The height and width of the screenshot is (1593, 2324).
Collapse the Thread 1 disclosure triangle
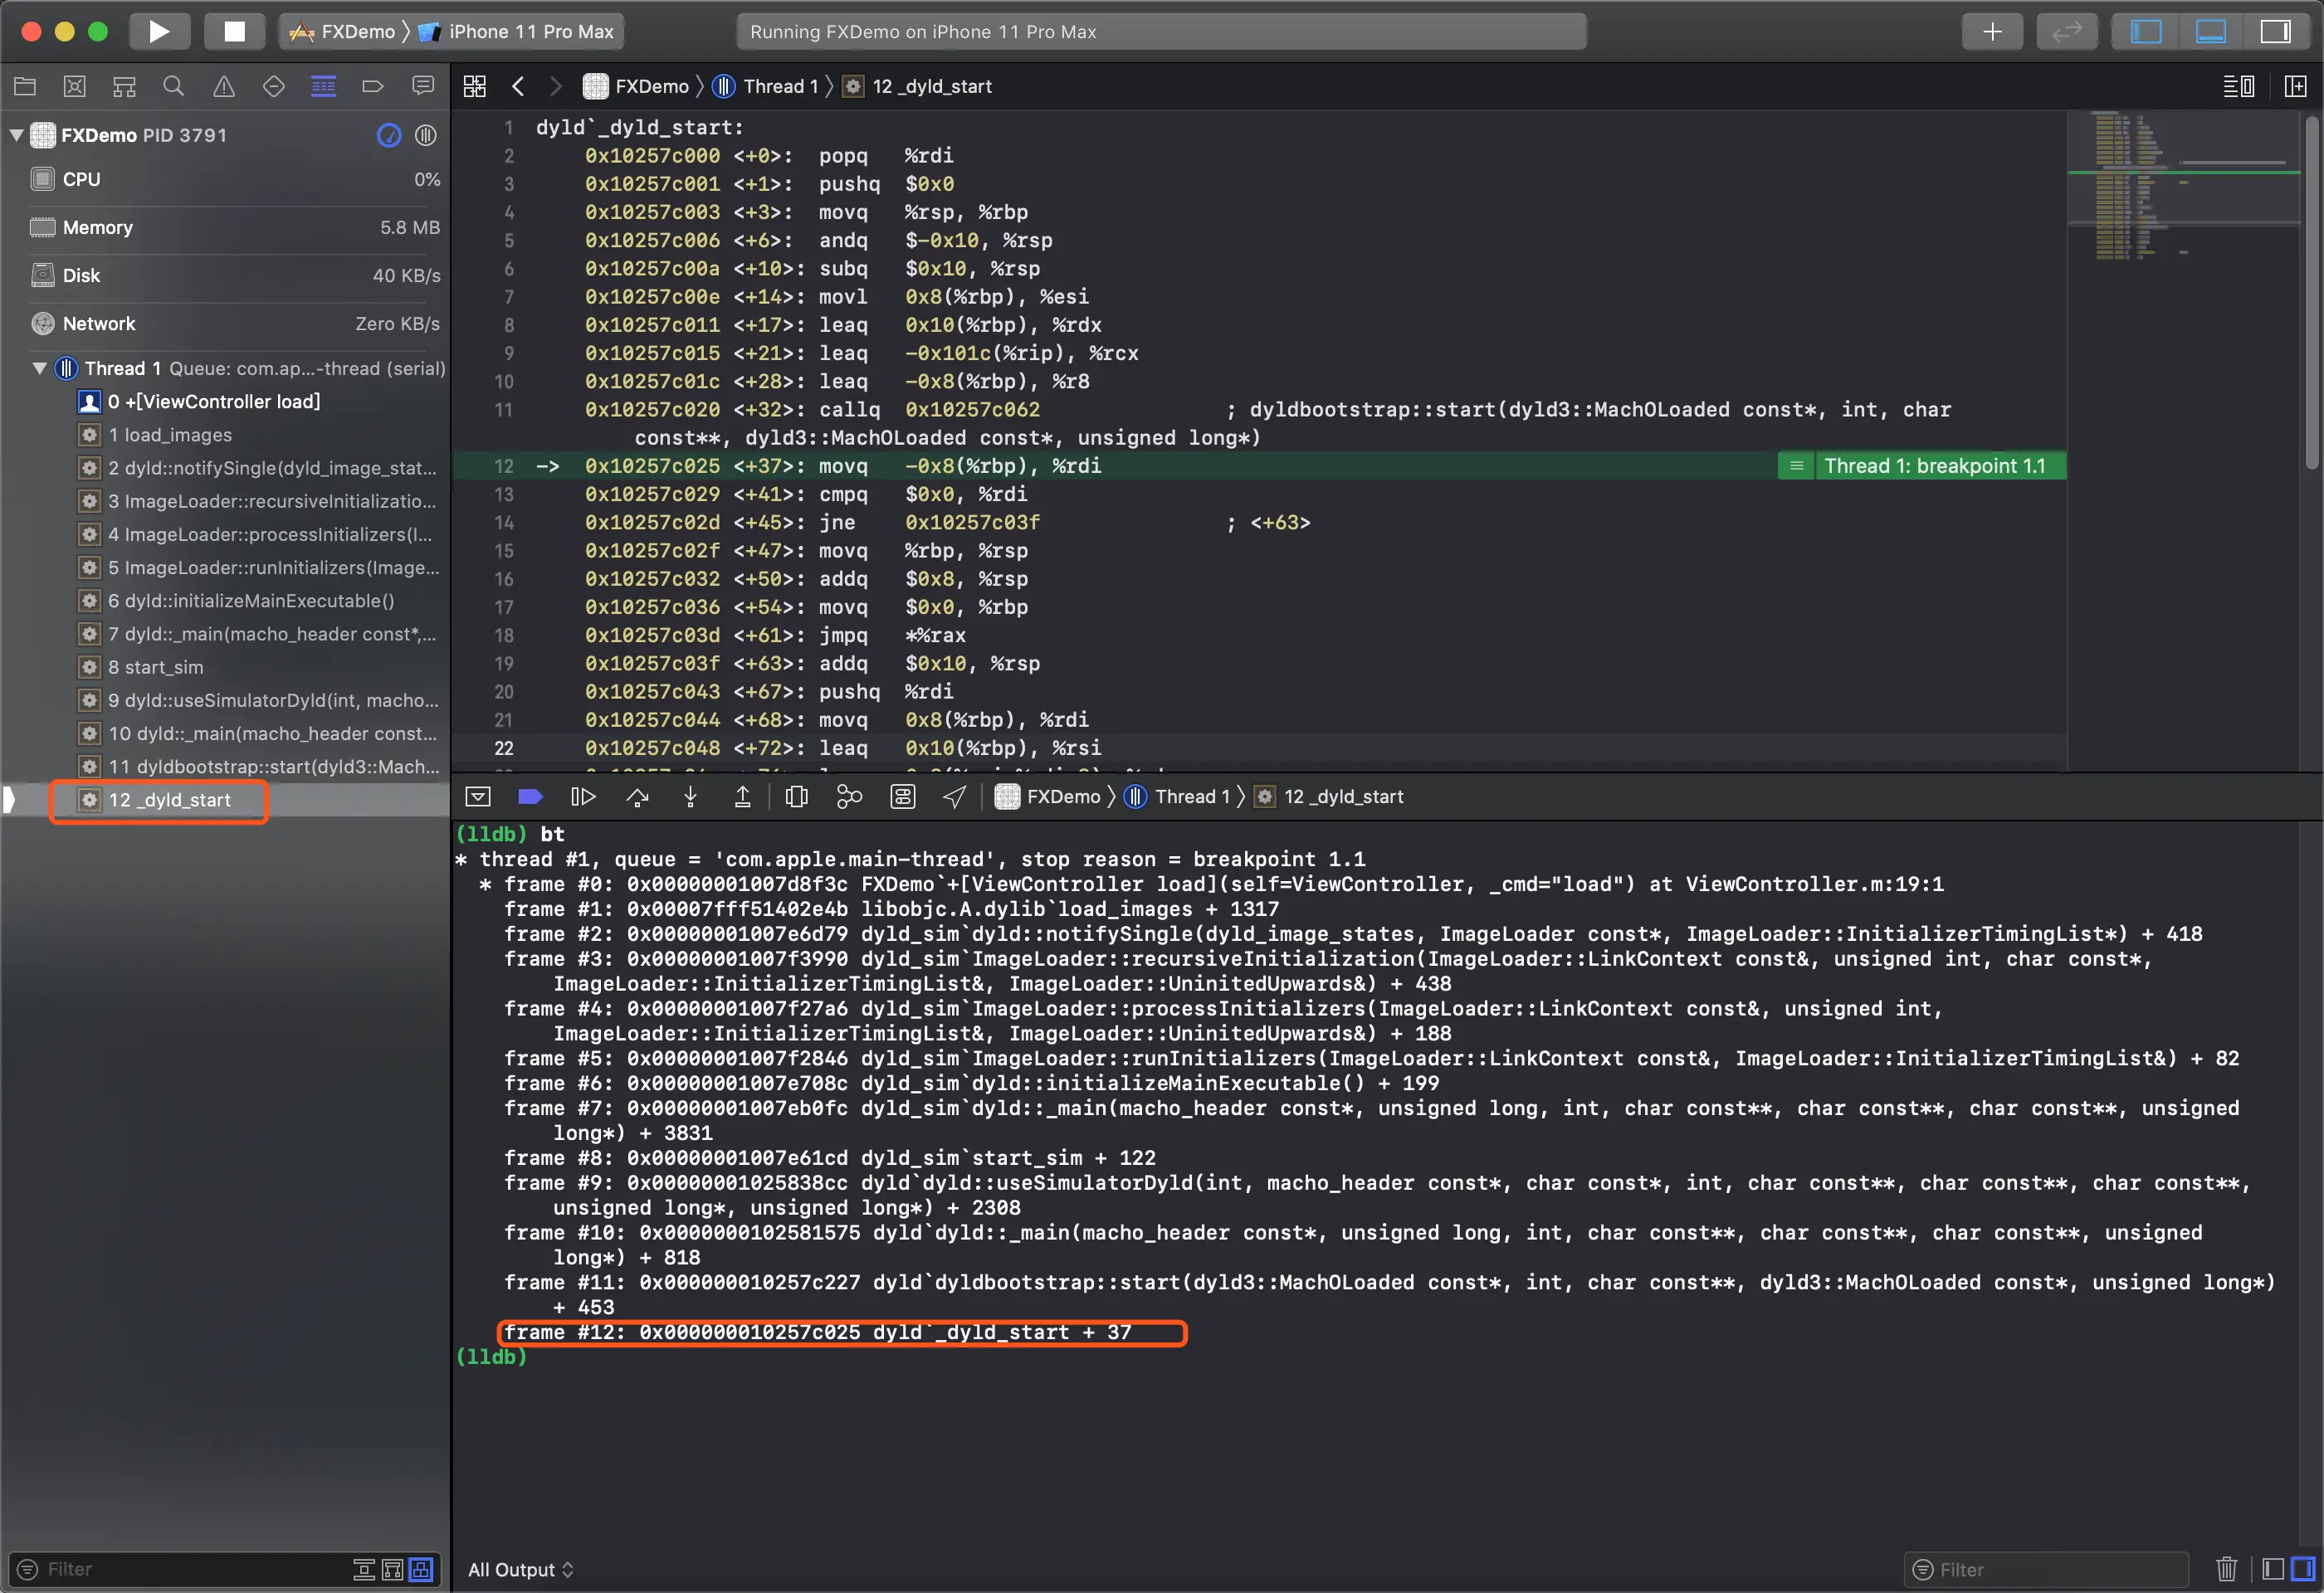[x=40, y=368]
